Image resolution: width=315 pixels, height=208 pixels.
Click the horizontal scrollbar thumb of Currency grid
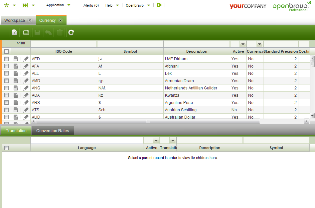tap(148, 121)
